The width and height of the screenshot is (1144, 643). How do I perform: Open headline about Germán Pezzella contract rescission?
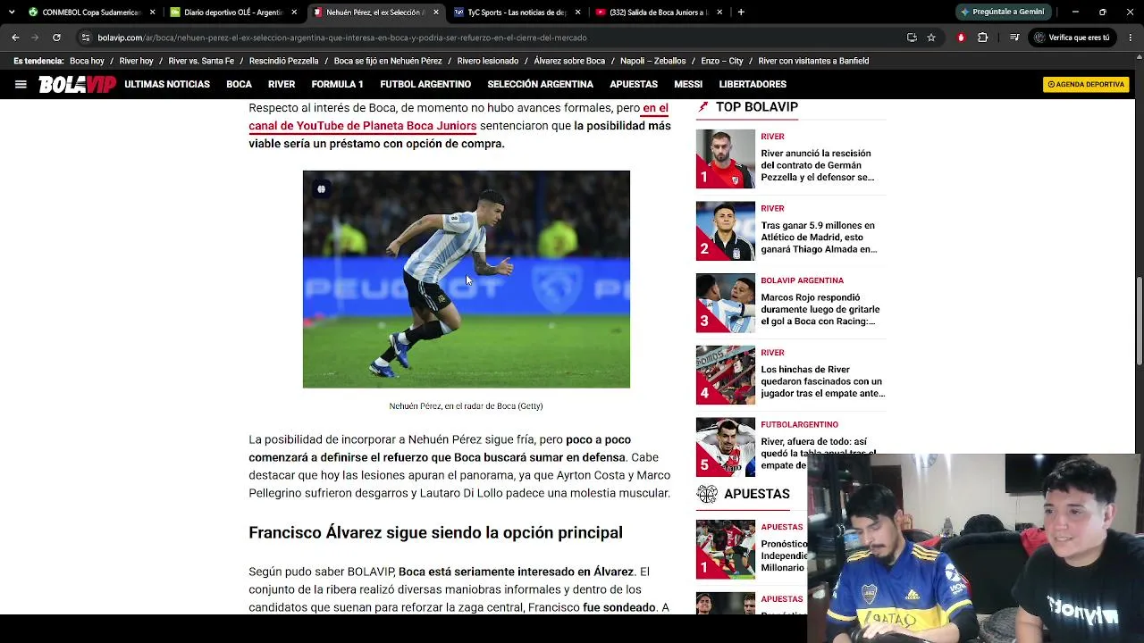[818, 165]
